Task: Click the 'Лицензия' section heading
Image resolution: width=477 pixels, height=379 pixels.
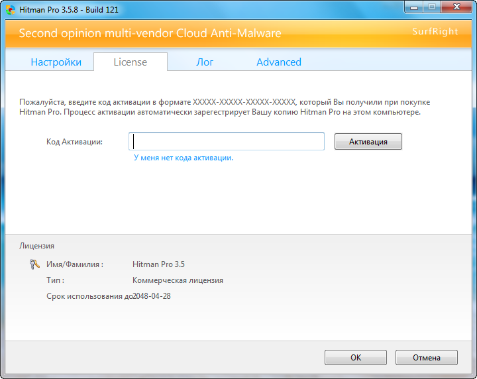Action: coord(37,246)
